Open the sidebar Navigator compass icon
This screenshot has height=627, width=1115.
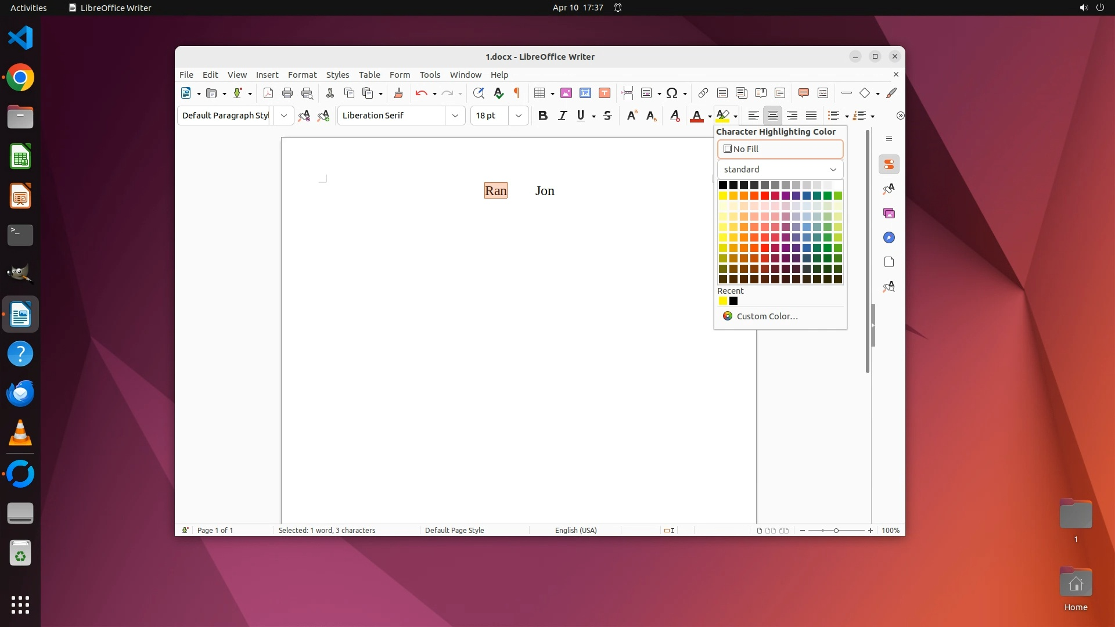point(889,237)
